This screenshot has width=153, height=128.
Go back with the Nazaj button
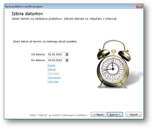coord(98,114)
